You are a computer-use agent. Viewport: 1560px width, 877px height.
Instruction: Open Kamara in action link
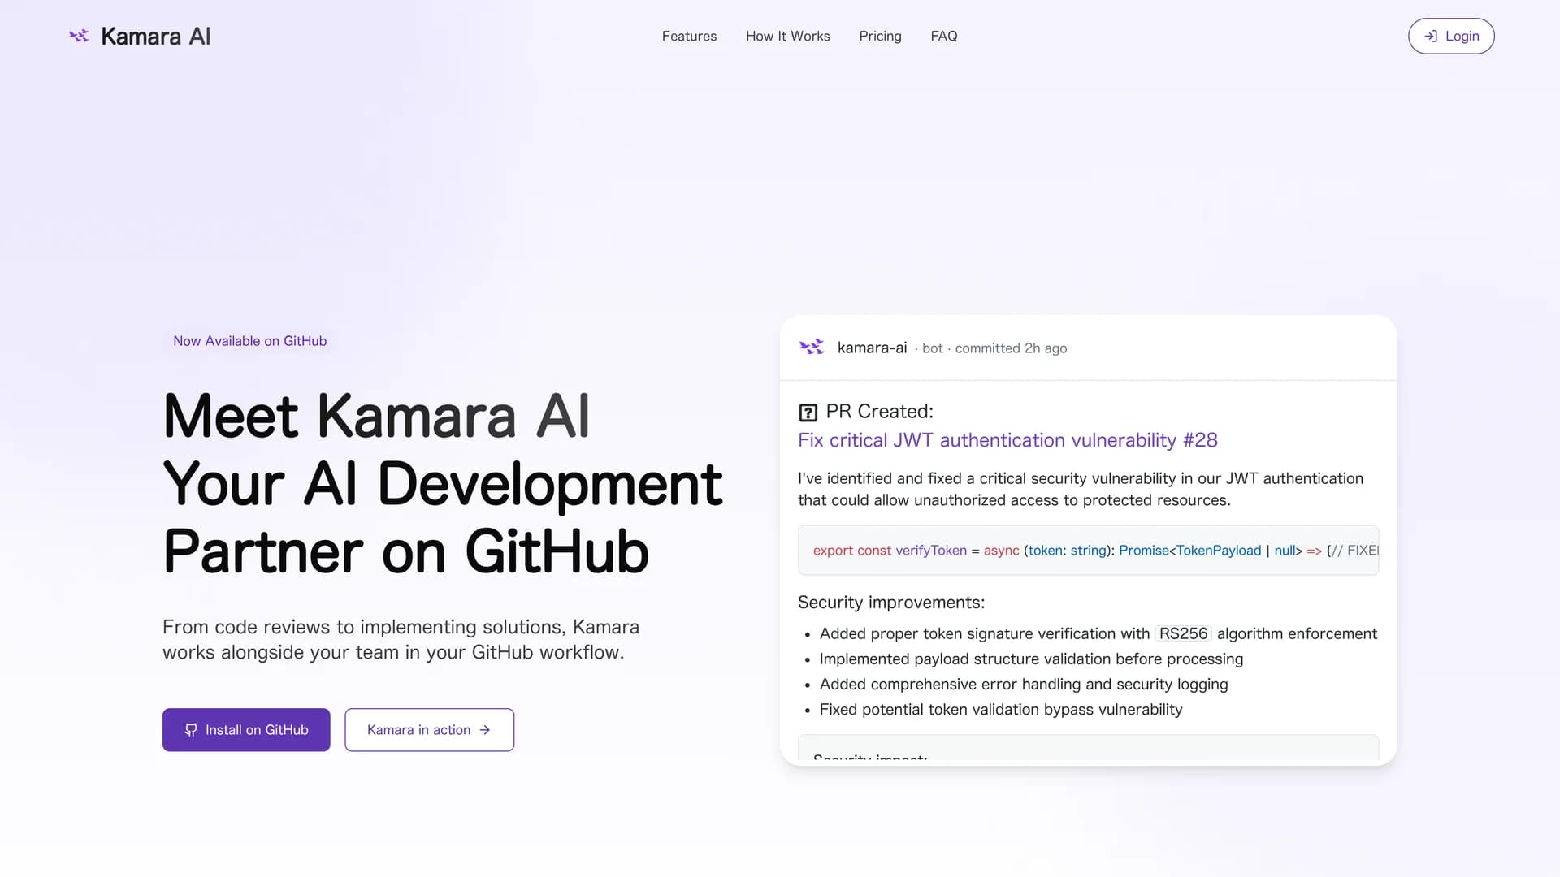click(429, 729)
